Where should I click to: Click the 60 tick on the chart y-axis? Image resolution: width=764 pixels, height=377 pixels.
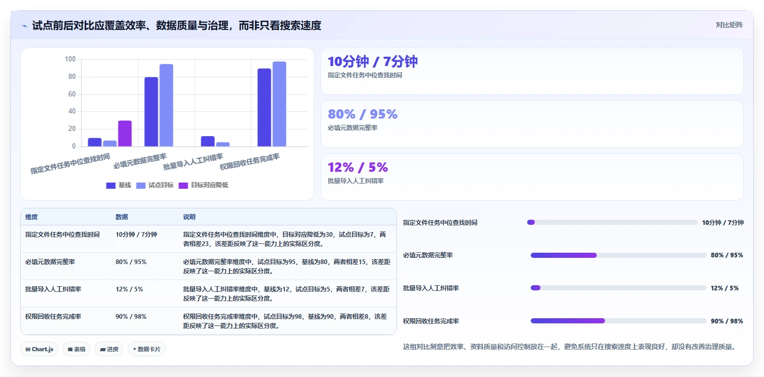pyautogui.click(x=72, y=94)
